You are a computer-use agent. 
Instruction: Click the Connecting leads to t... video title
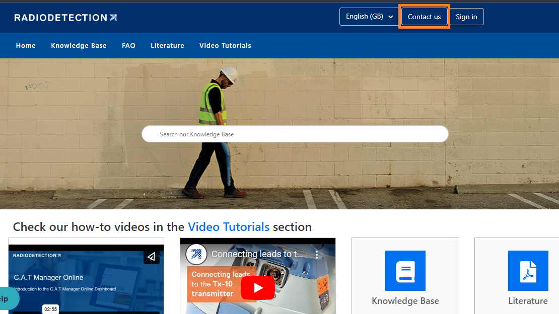click(257, 254)
